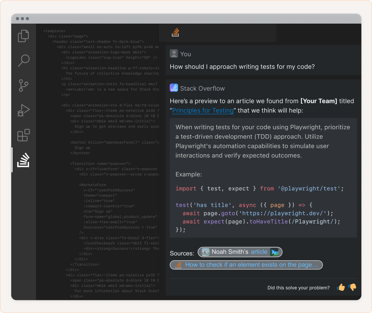Click the cta="Sign up" attribute line

(98, 211)
